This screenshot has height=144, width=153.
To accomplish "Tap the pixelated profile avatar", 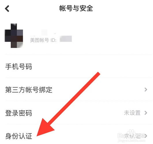I will 14,36.
